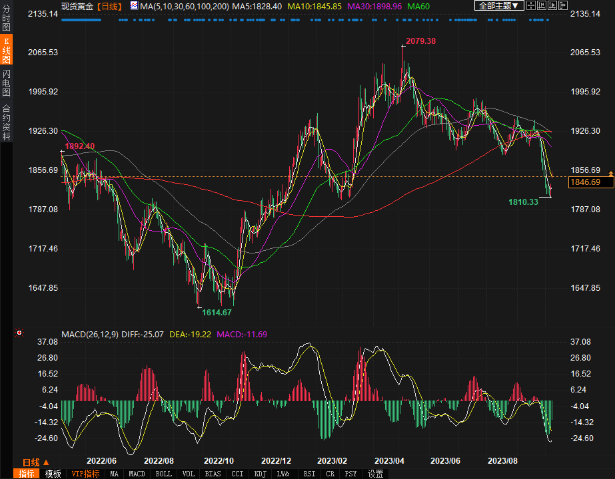
Task: Enable the KDJ indicator
Action: [x=259, y=474]
